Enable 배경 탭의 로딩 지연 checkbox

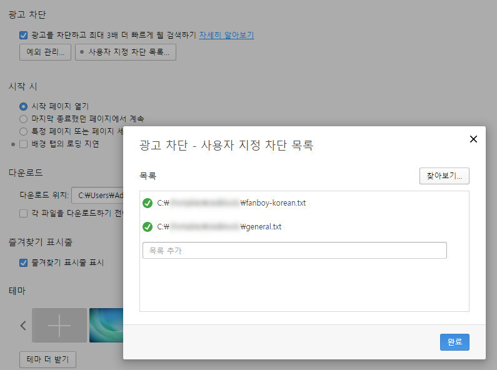(23, 144)
